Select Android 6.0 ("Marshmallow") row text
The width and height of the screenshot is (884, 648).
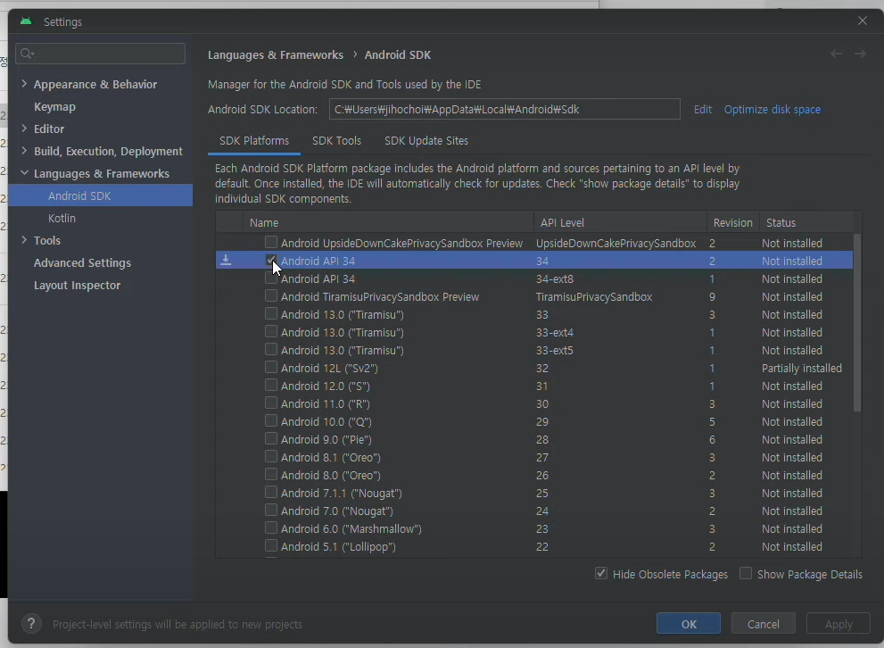tap(351, 529)
